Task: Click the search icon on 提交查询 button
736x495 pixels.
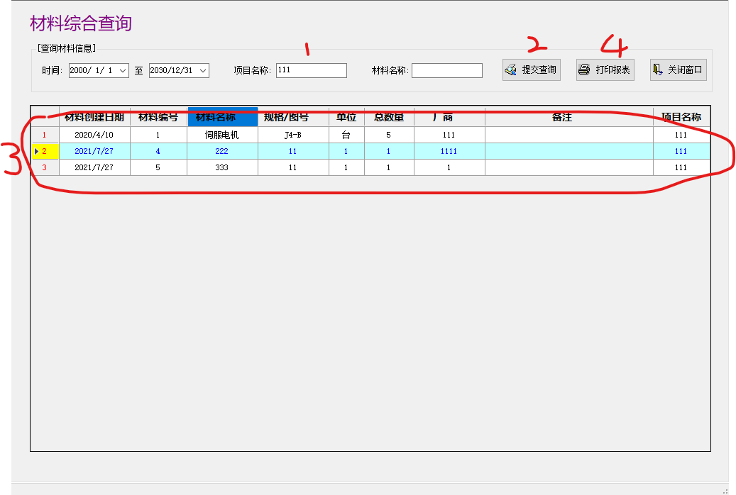Action: (511, 70)
